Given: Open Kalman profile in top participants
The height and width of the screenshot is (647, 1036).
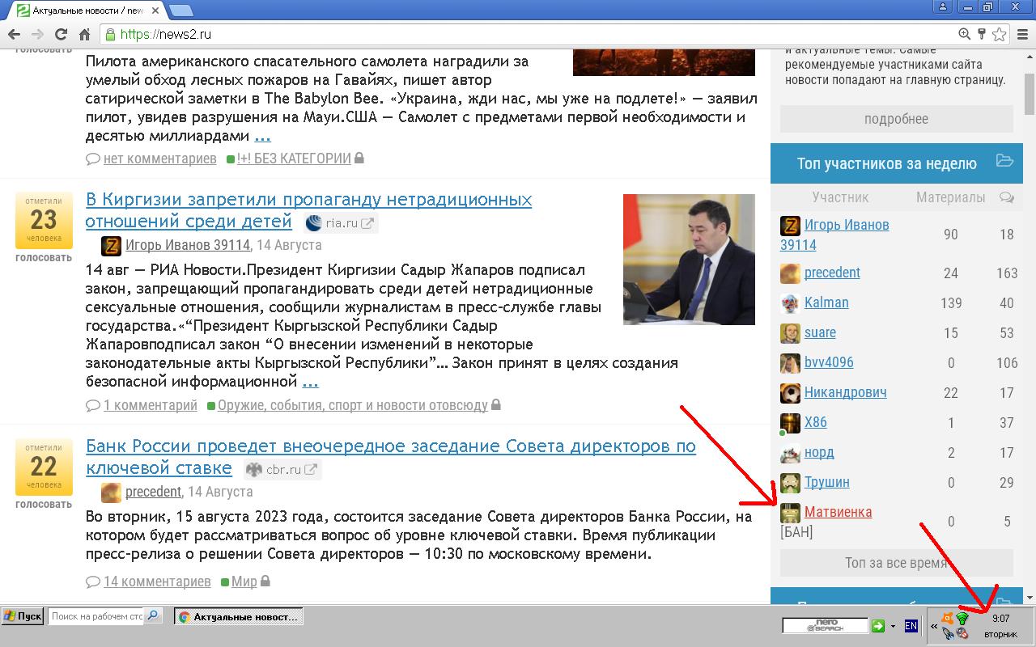Looking at the screenshot, I should pos(826,302).
